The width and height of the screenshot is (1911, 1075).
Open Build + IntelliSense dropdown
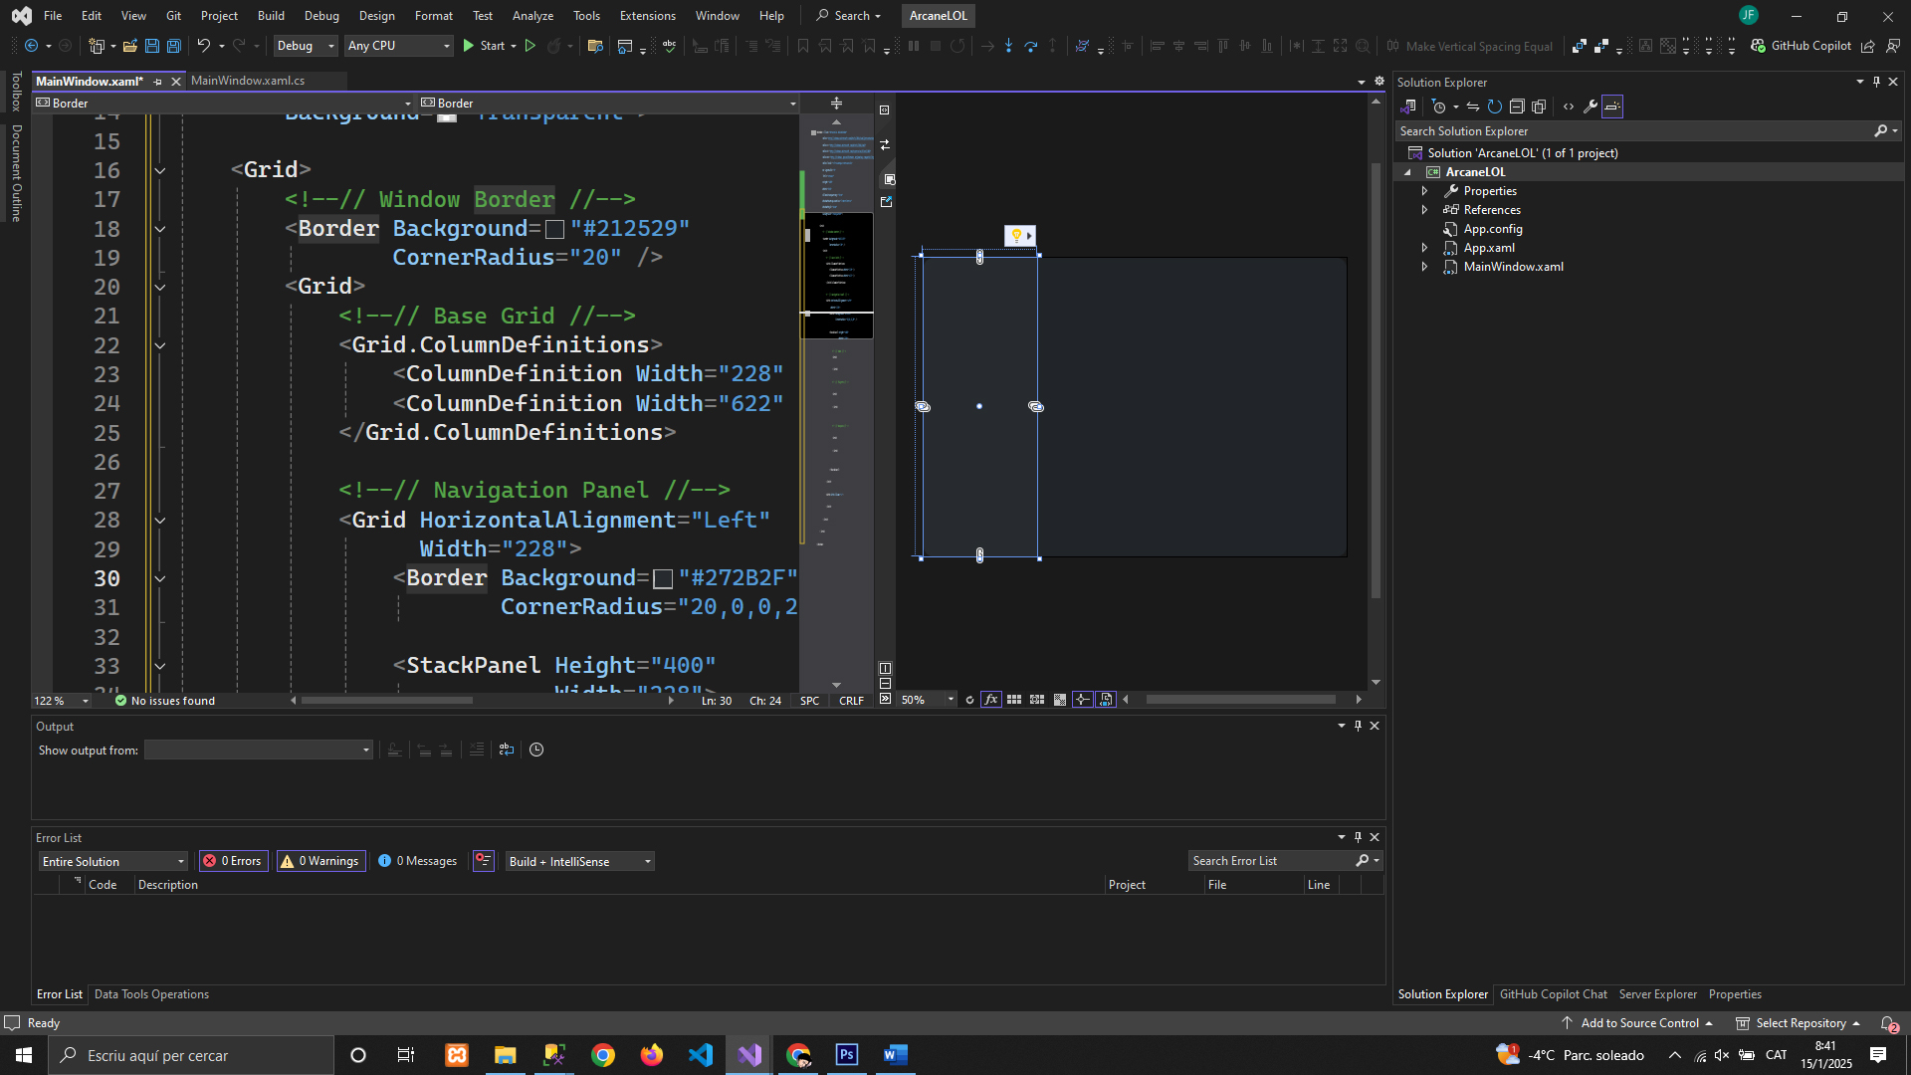point(580,862)
